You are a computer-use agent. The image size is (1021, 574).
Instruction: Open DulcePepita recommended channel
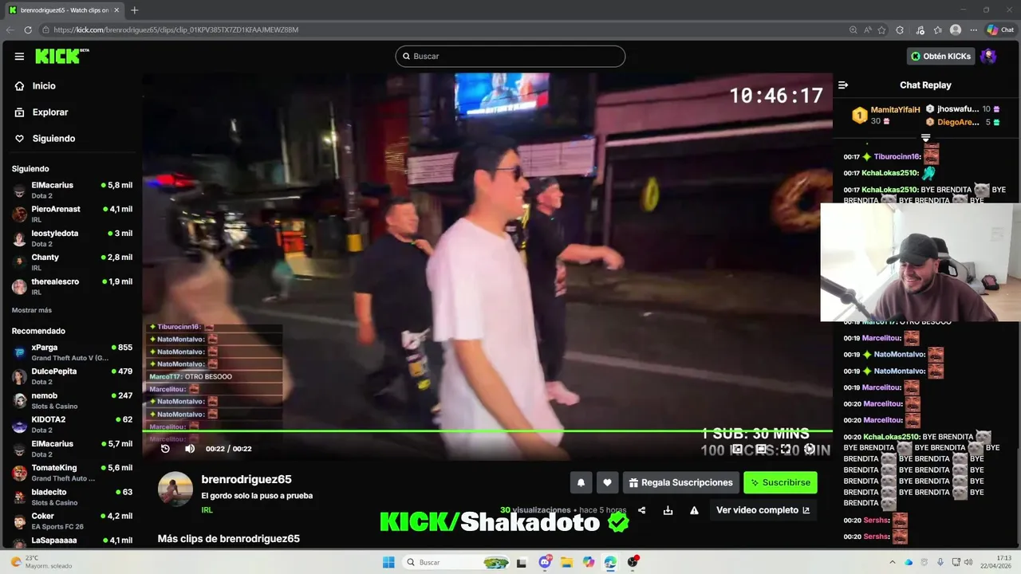(x=72, y=376)
